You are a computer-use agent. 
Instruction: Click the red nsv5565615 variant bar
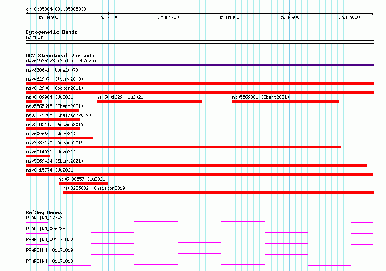[52, 111]
